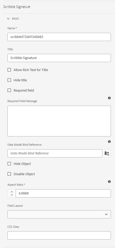Click the Name input field

59,37
